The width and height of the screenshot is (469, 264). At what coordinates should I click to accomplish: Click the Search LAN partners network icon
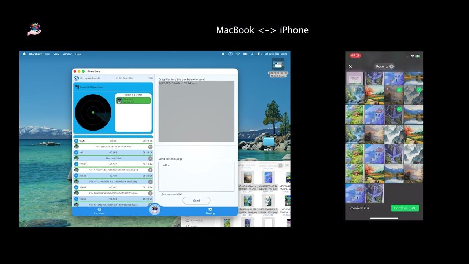[77, 87]
